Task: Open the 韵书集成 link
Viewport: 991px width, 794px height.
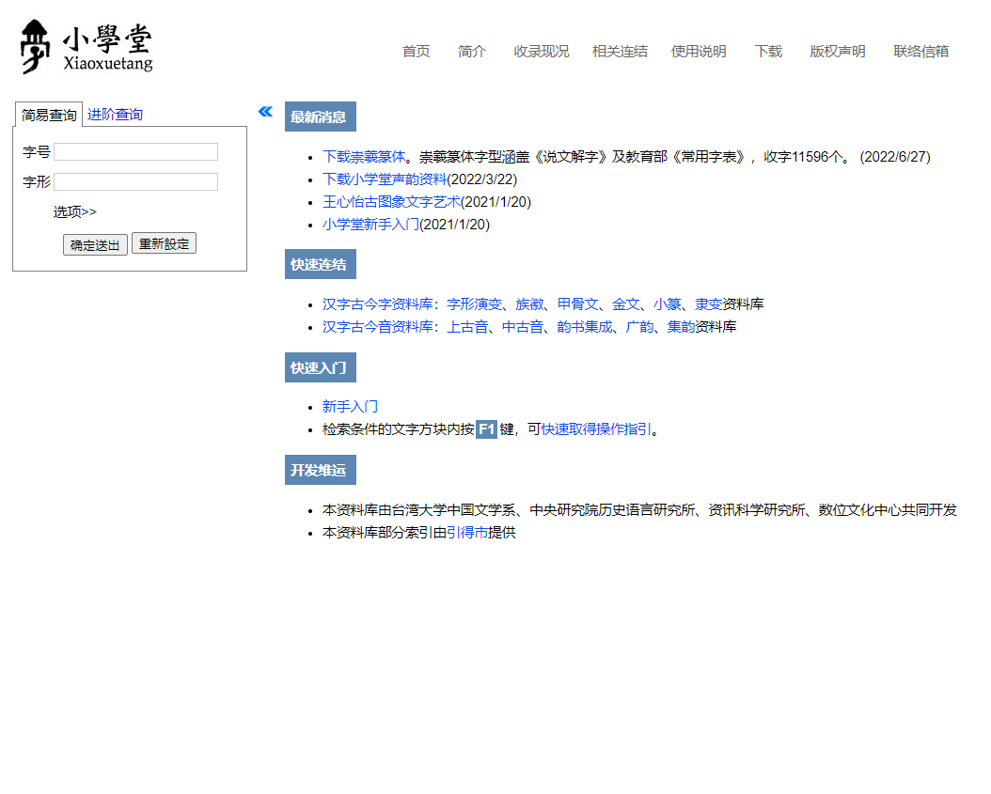Action: 585,327
